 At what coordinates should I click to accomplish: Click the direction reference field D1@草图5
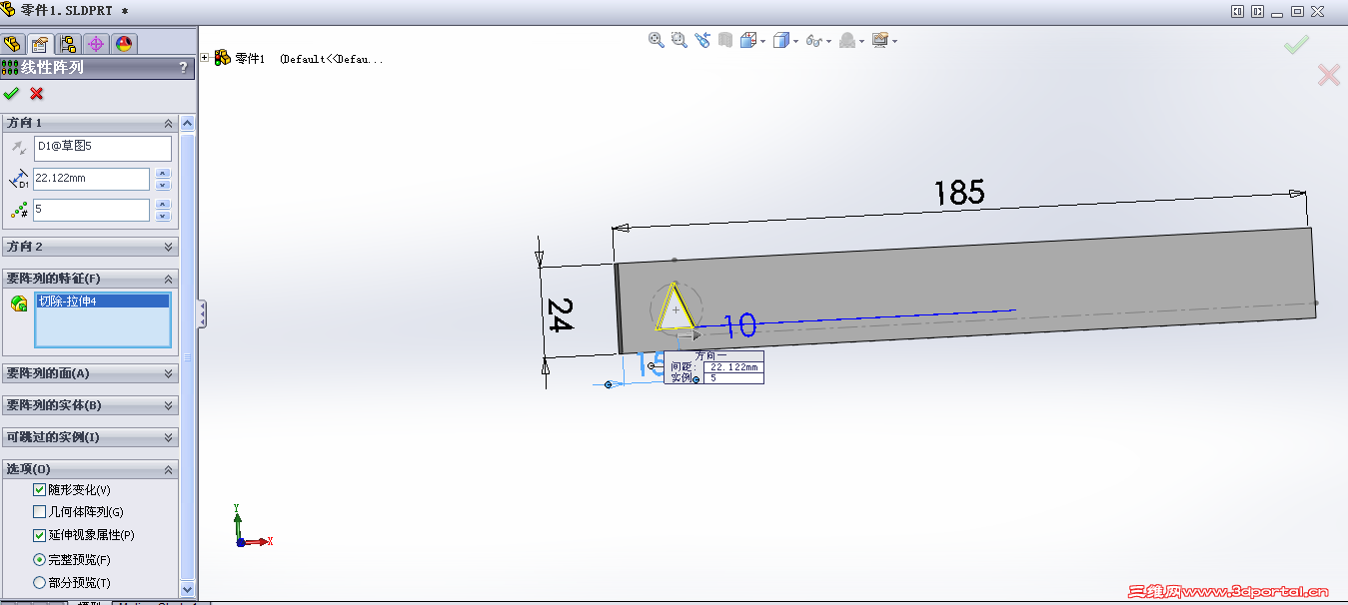click(x=103, y=148)
